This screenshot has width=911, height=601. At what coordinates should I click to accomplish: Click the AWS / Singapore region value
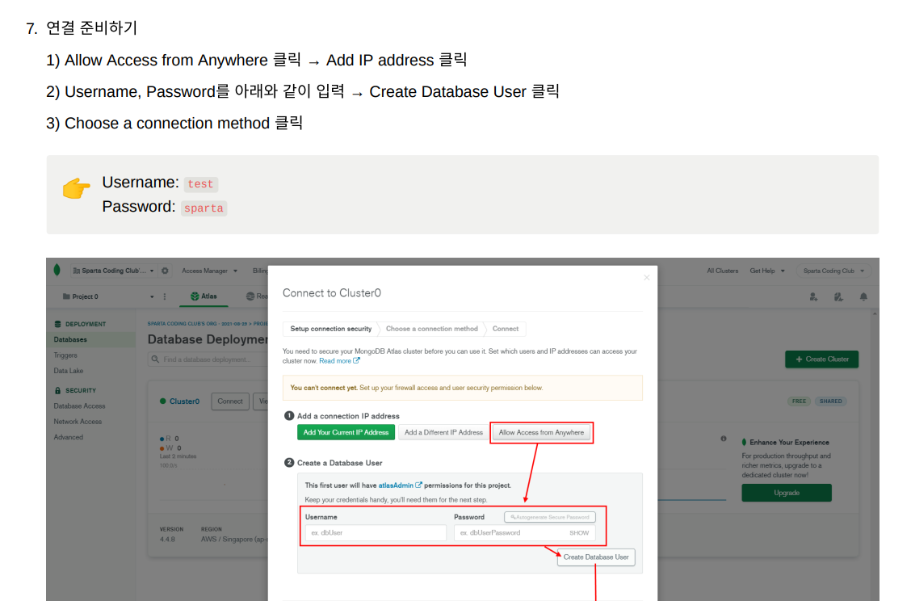[x=234, y=540]
